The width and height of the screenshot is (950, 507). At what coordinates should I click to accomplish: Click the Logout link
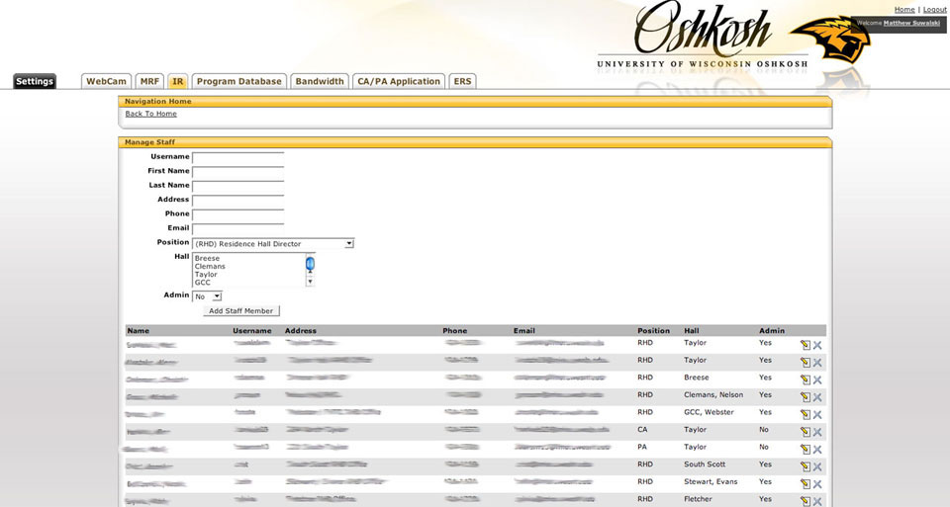[934, 10]
